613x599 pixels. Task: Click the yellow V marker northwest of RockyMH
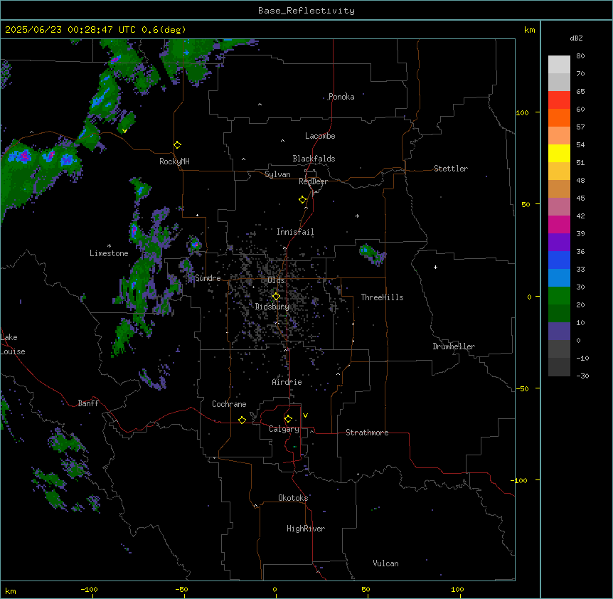click(124, 131)
